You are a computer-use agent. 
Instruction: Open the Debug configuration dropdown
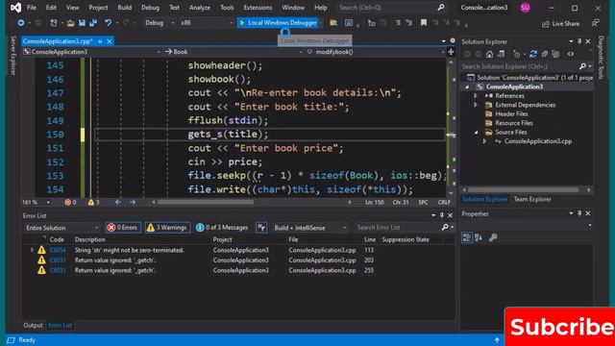point(160,23)
